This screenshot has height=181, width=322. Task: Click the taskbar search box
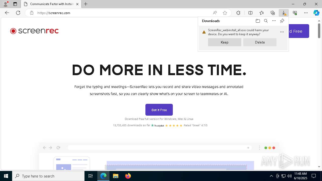coord(48,176)
